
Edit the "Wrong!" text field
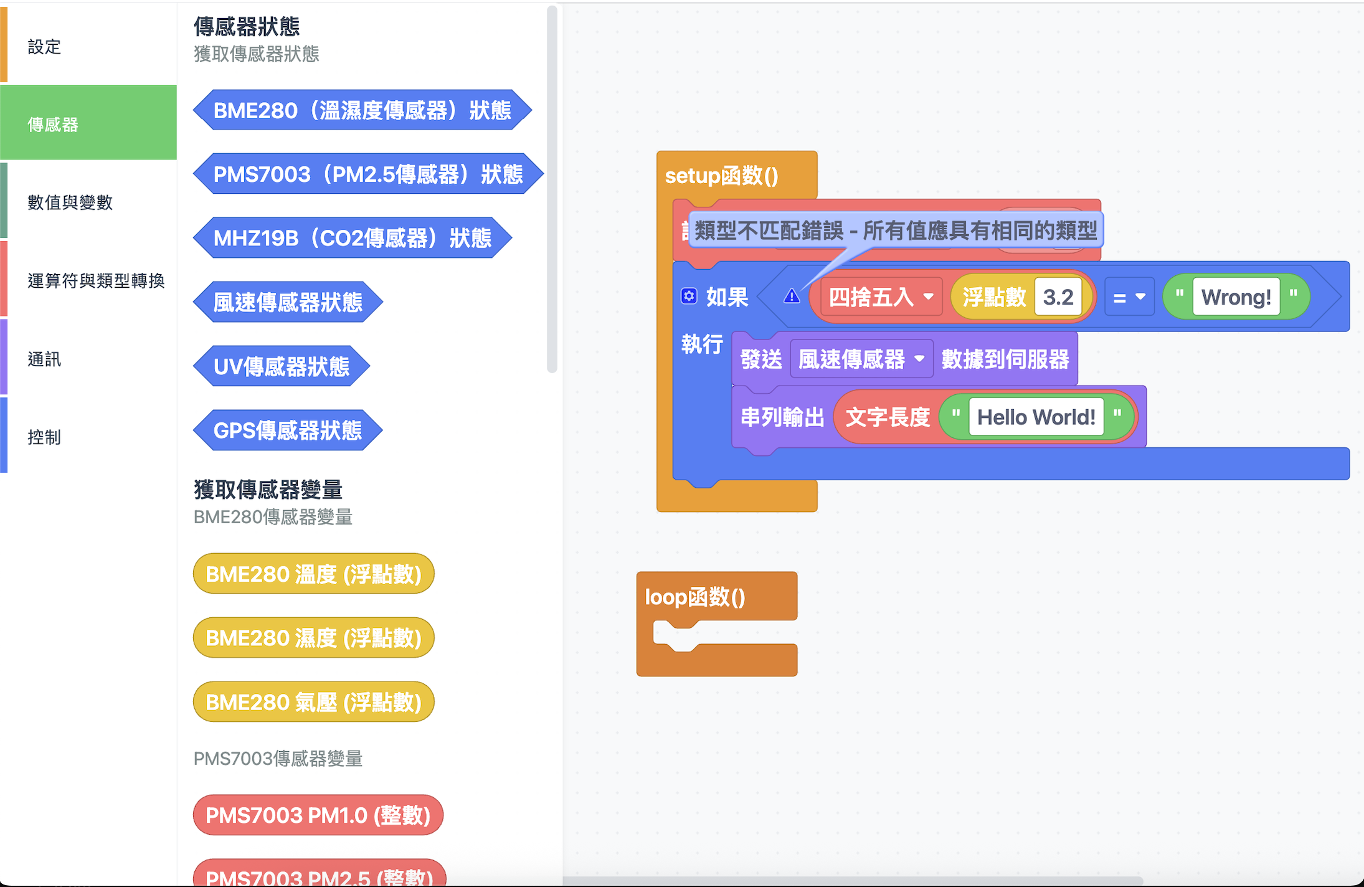click(x=1235, y=297)
